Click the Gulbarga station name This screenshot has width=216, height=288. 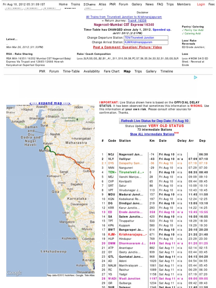pyautogui.click(x=125, y=283)
